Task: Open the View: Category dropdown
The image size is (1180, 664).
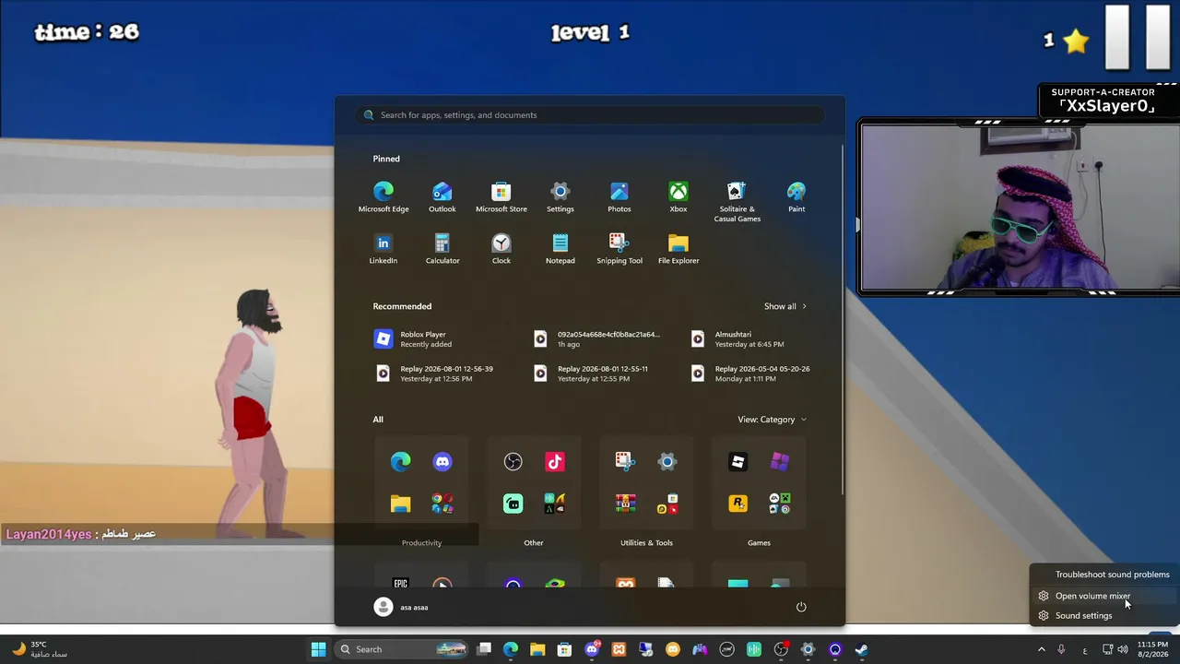Action: 772,420
